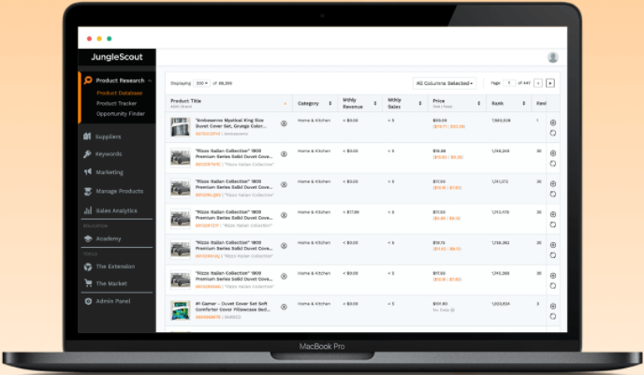Go to the next results page
The image size is (644, 375).
point(550,83)
